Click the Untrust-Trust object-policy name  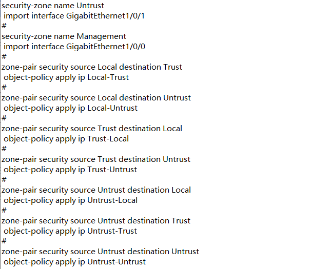pyautogui.click(x=112, y=231)
